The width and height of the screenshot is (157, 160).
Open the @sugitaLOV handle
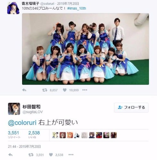[33, 112]
